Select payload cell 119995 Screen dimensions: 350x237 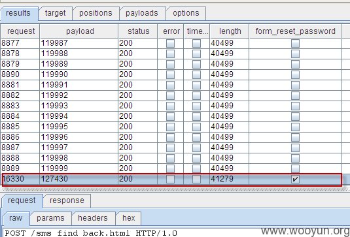click(x=79, y=127)
